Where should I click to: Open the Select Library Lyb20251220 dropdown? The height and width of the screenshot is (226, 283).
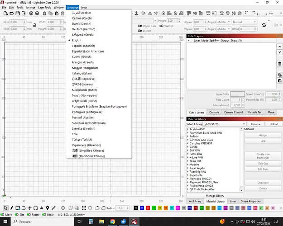pos(224,124)
